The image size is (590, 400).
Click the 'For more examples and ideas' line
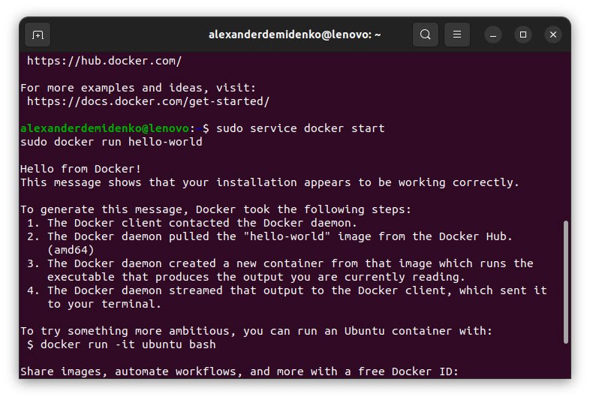tap(138, 88)
